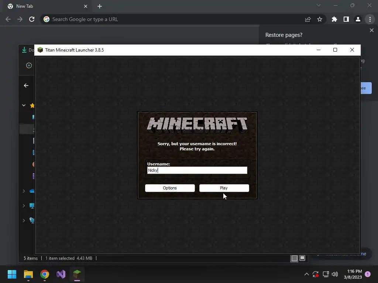Minimize the Titan Minecraft Launcher window
The height and width of the screenshot is (283, 378).
[319, 50]
